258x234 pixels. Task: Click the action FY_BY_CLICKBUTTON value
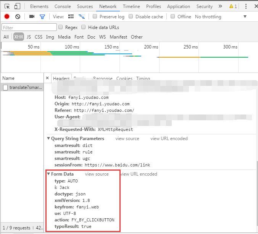pyautogui.click(x=93, y=220)
